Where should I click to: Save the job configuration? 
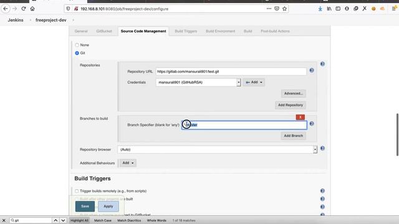tap(85, 206)
